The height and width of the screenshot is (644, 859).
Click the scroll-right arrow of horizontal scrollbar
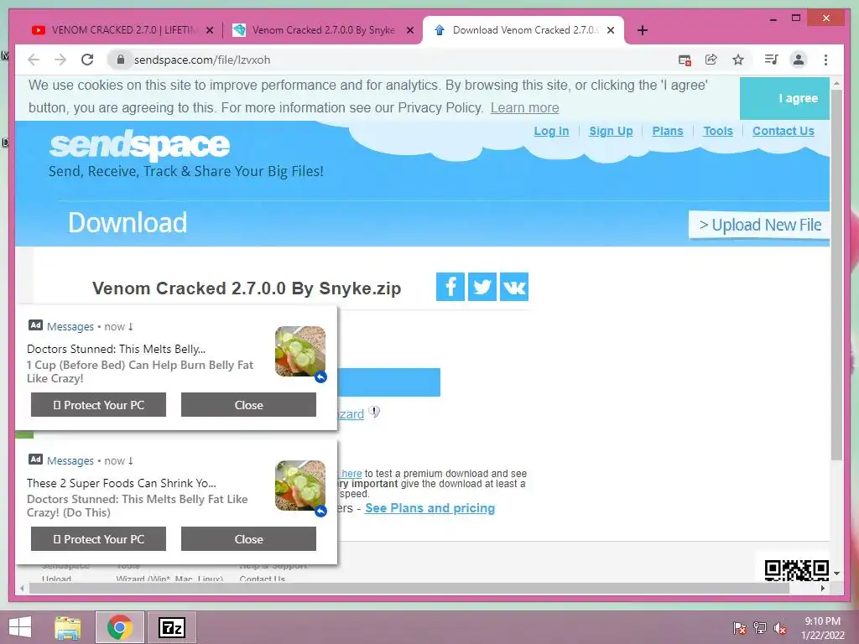pyautogui.click(x=822, y=588)
